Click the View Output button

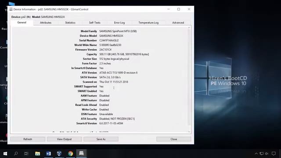pos(64,139)
